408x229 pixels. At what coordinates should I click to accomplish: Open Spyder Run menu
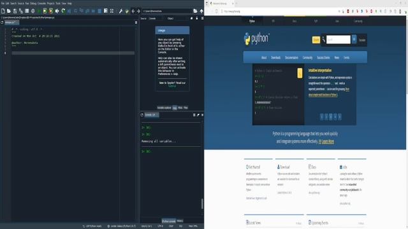coord(27,4)
